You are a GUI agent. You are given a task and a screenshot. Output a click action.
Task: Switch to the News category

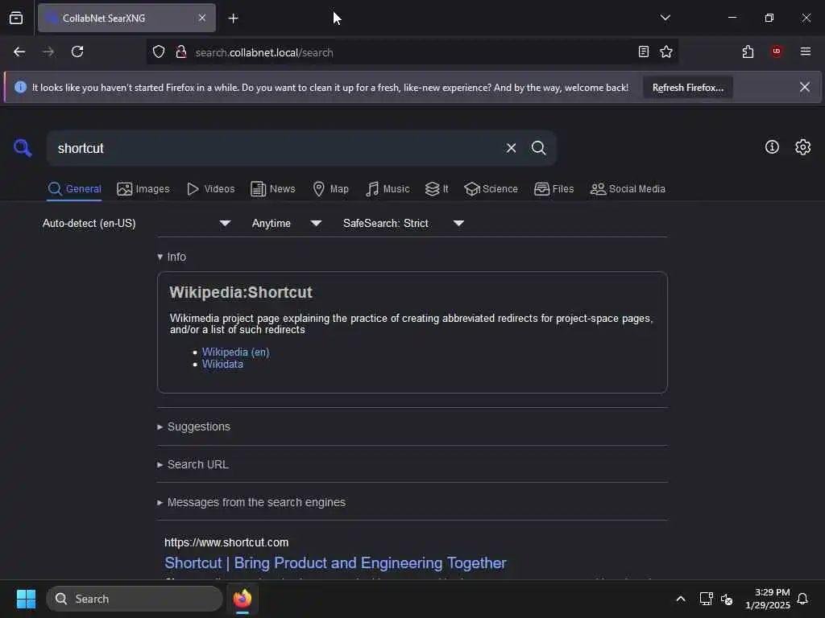click(x=272, y=189)
